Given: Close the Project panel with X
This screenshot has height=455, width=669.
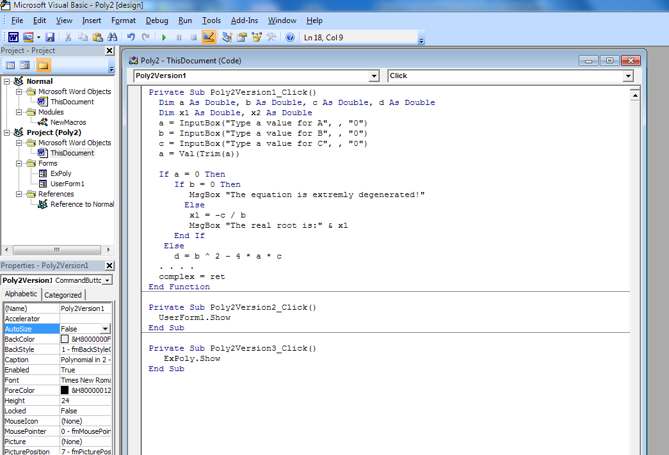Looking at the screenshot, I should 109,51.
